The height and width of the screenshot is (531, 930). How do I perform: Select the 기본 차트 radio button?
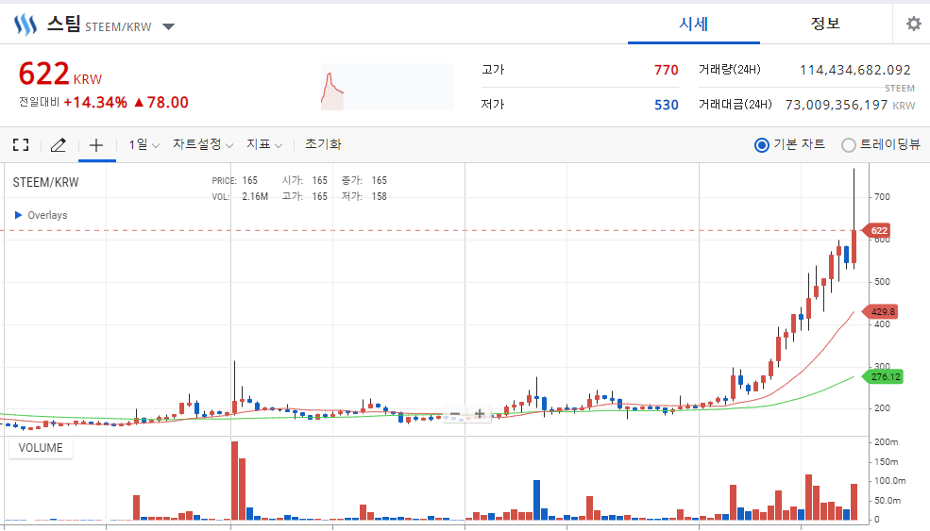pos(762,145)
